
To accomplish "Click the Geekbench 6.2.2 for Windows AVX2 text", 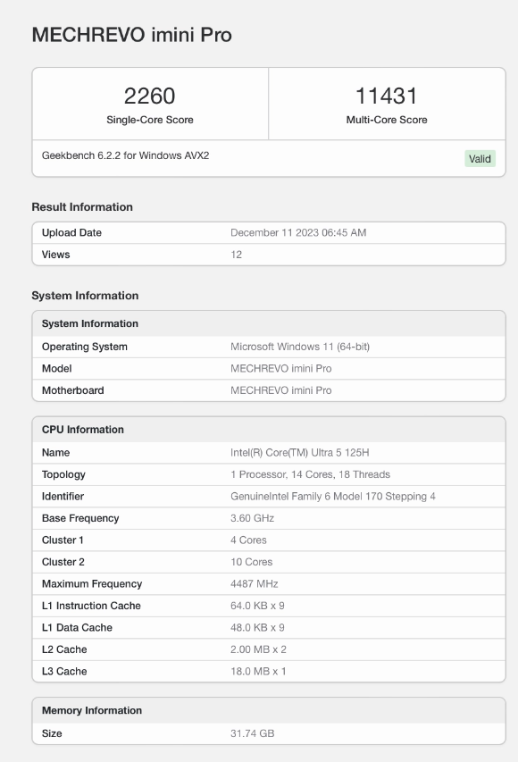I will click(125, 155).
